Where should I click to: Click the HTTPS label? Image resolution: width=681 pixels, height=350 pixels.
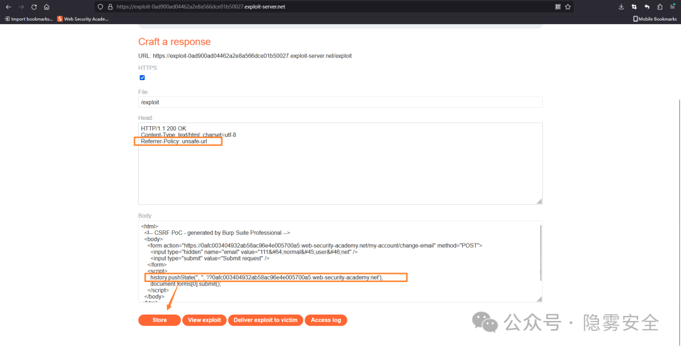pyautogui.click(x=148, y=67)
